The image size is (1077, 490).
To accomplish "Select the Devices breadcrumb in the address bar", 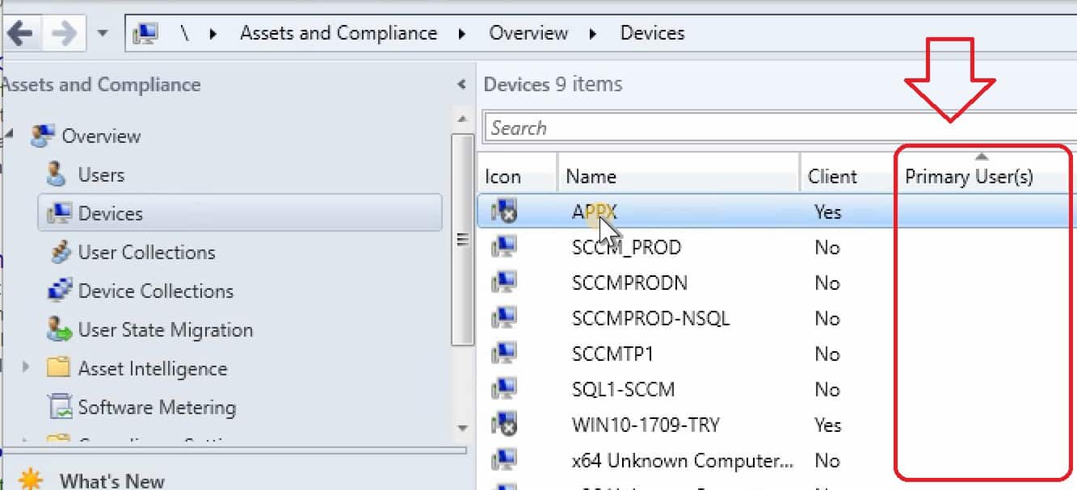I will click(x=652, y=33).
